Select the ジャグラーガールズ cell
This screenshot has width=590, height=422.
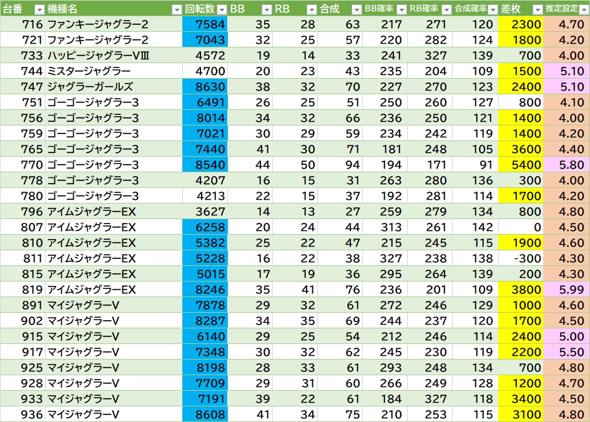click(114, 87)
